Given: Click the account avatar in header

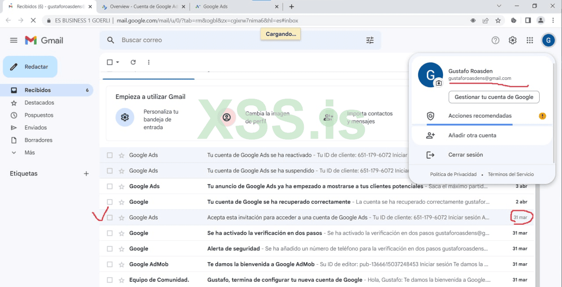Looking at the screenshot, I should (x=548, y=40).
